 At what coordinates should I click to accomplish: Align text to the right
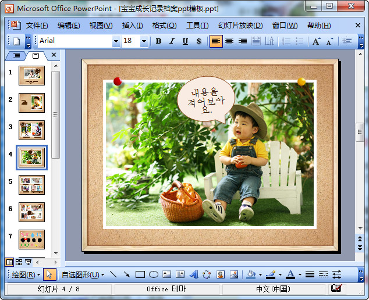tap(243, 41)
